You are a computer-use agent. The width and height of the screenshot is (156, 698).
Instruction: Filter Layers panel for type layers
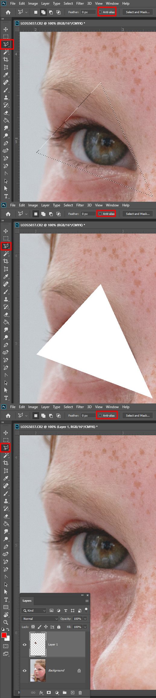65,611
